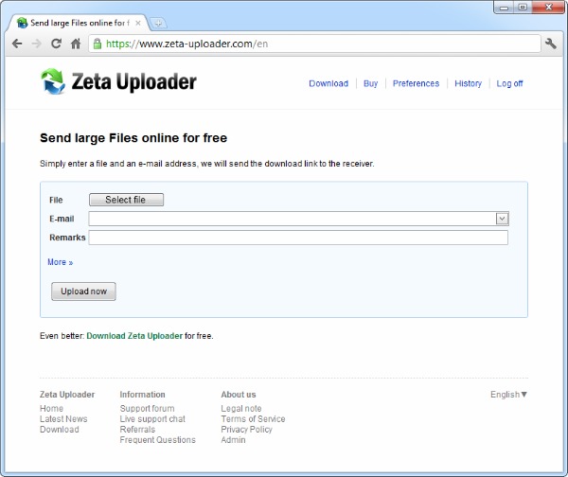Click the Zeta Uploader logo icon
The image size is (568, 477).
tap(53, 81)
